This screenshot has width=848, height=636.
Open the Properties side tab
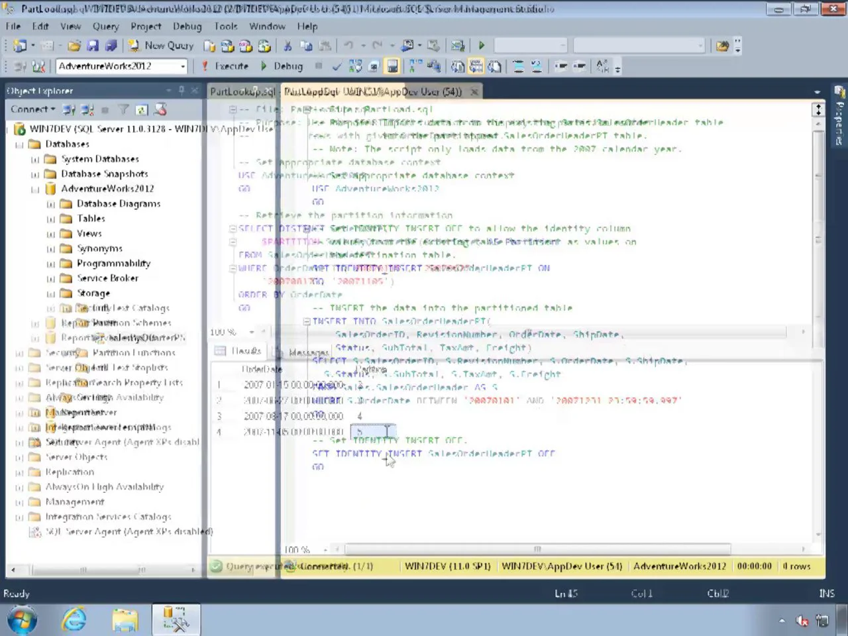(839, 114)
